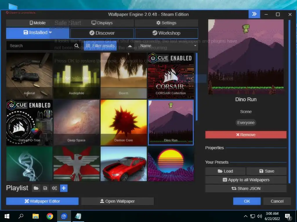Select the Dino Run wallpaper thumbnail
The height and width of the screenshot is (222, 297).
pos(171,123)
